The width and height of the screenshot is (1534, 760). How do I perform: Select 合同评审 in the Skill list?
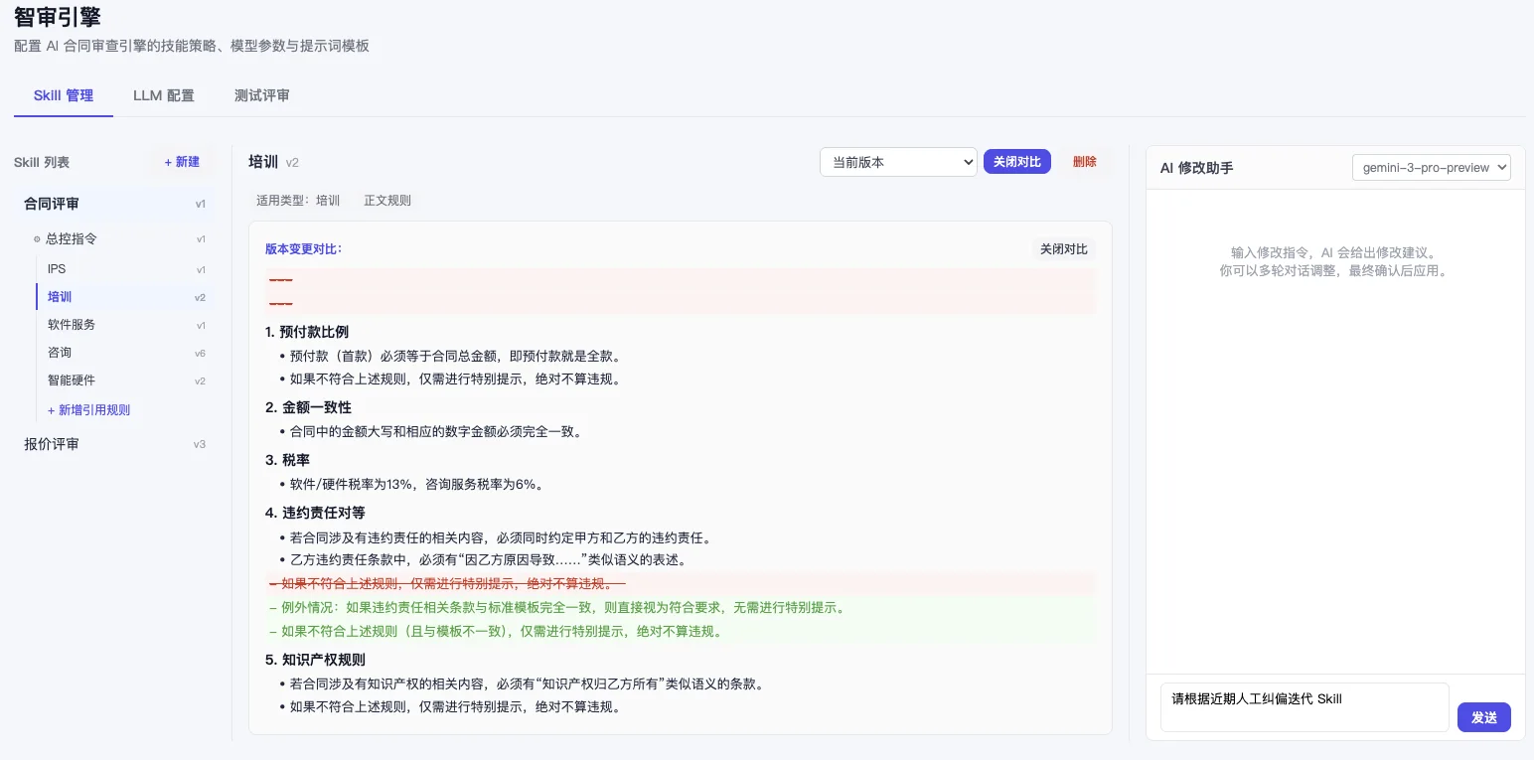[x=114, y=204]
